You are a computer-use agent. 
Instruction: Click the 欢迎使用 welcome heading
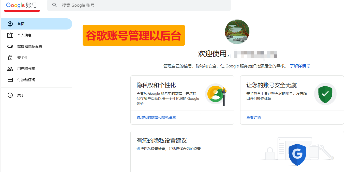(214, 54)
